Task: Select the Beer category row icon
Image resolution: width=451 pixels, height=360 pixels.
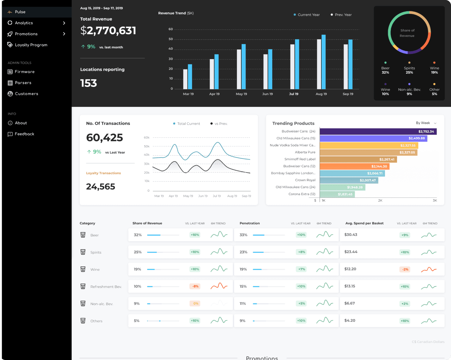Action: point(83,235)
